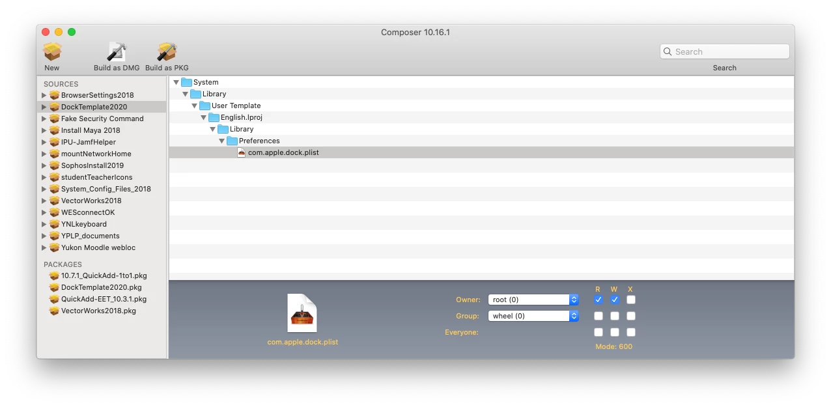Click the DockTemplate2020.pkg icon
This screenshot has width=831, height=407.
tap(54, 287)
